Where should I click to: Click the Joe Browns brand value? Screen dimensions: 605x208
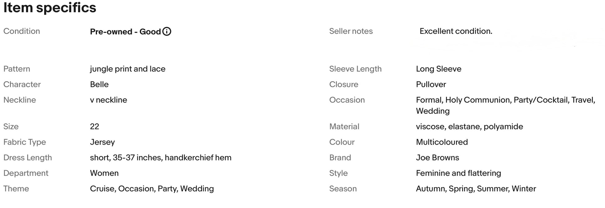(x=437, y=158)
